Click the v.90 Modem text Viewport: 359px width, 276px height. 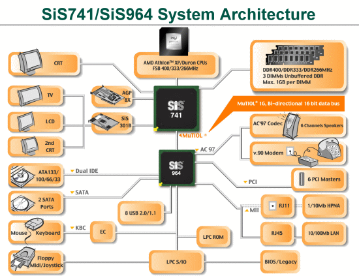click(x=268, y=153)
